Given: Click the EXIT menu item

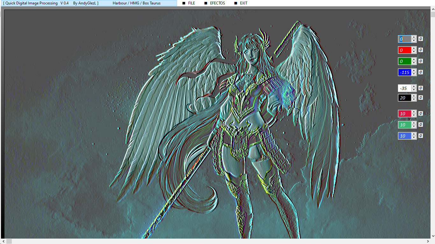Looking at the screenshot, I should [x=243, y=3].
